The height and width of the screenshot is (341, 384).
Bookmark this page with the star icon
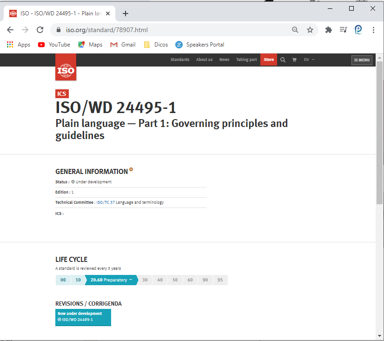coord(310,30)
